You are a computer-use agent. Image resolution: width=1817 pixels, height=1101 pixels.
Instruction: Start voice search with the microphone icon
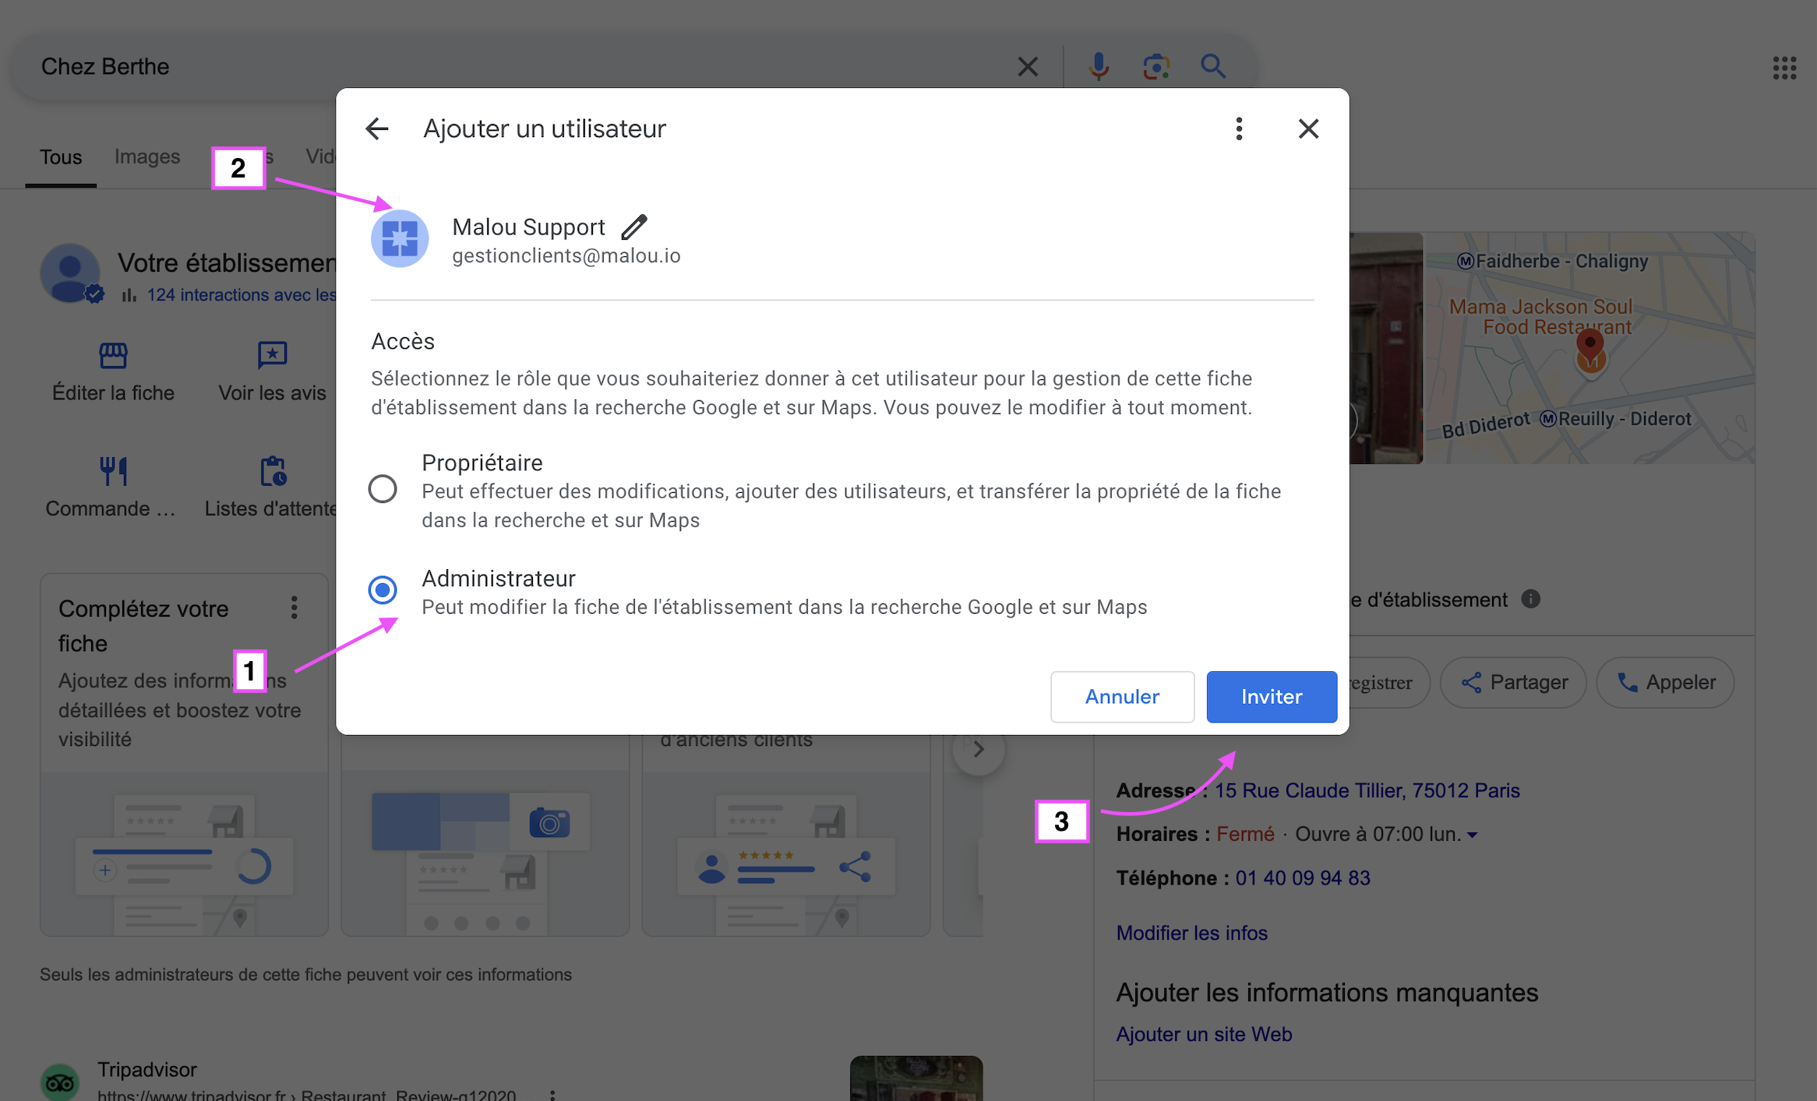[1099, 67]
